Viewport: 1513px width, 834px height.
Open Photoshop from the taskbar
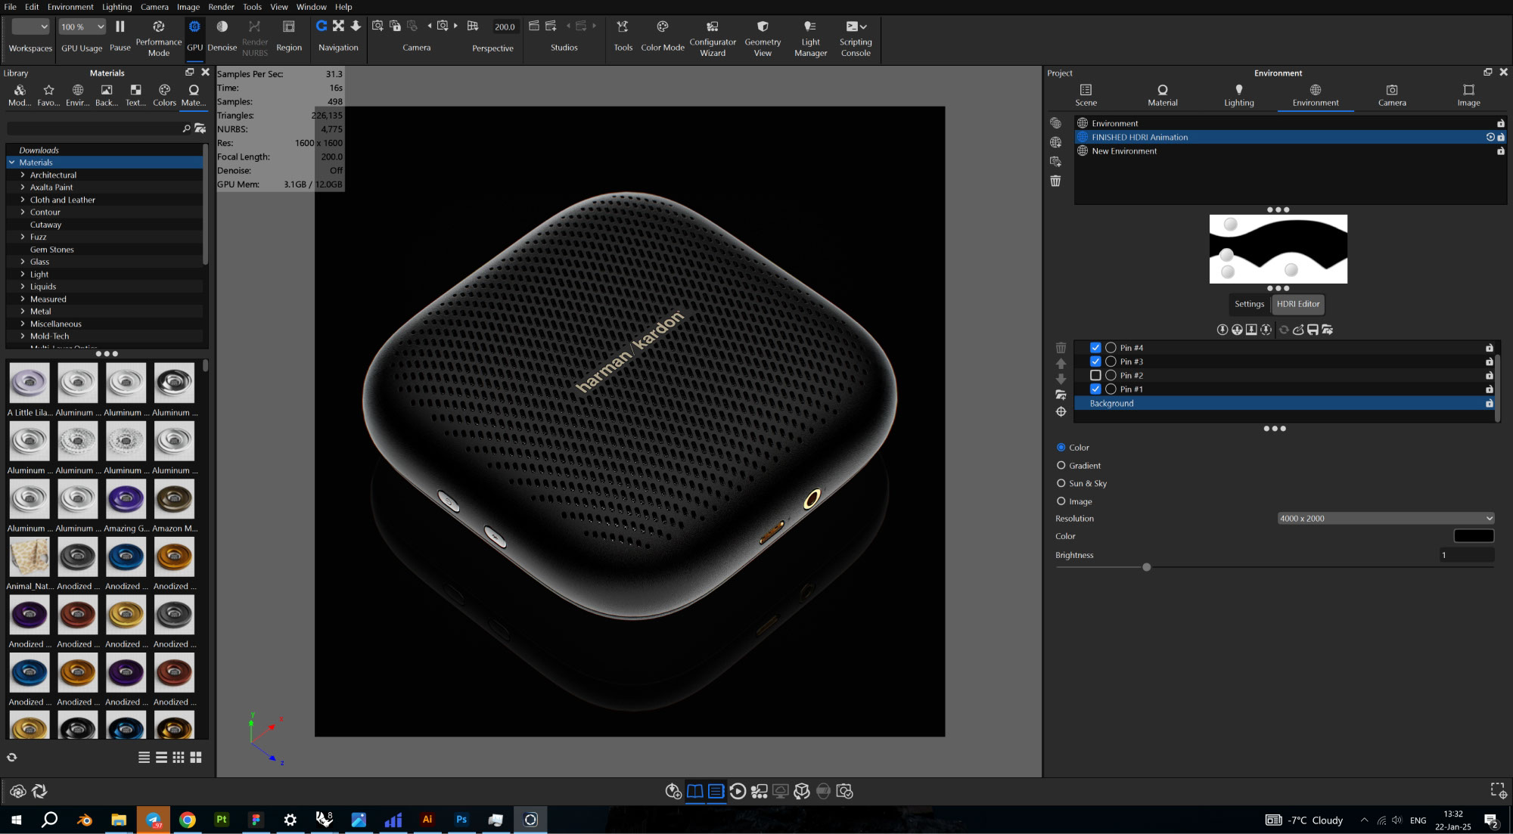click(x=461, y=820)
